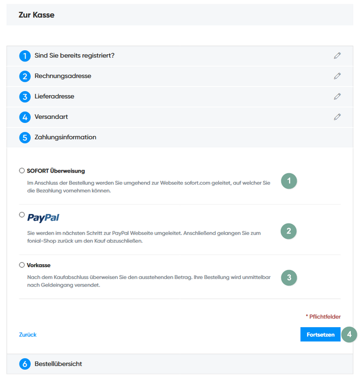Choose the PayPal radio button
359x386 pixels.
pos(22,215)
